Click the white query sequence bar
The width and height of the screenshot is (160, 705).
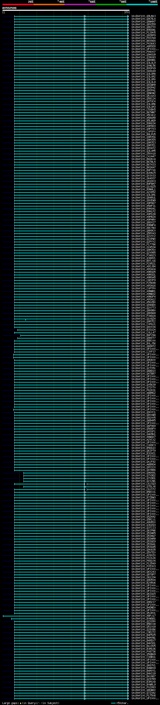pyautogui.click(x=66, y=10)
